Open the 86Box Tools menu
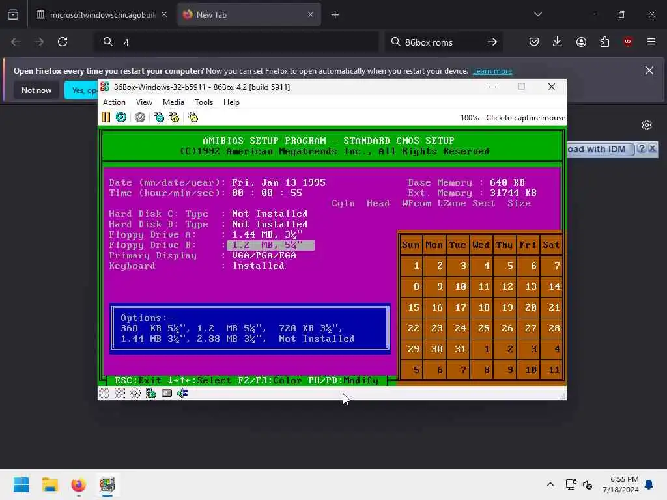This screenshot has width=667, height=500. point(204,102)
